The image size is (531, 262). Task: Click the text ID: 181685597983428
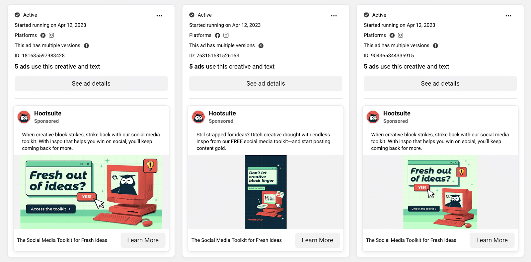[x=40, y=56]
